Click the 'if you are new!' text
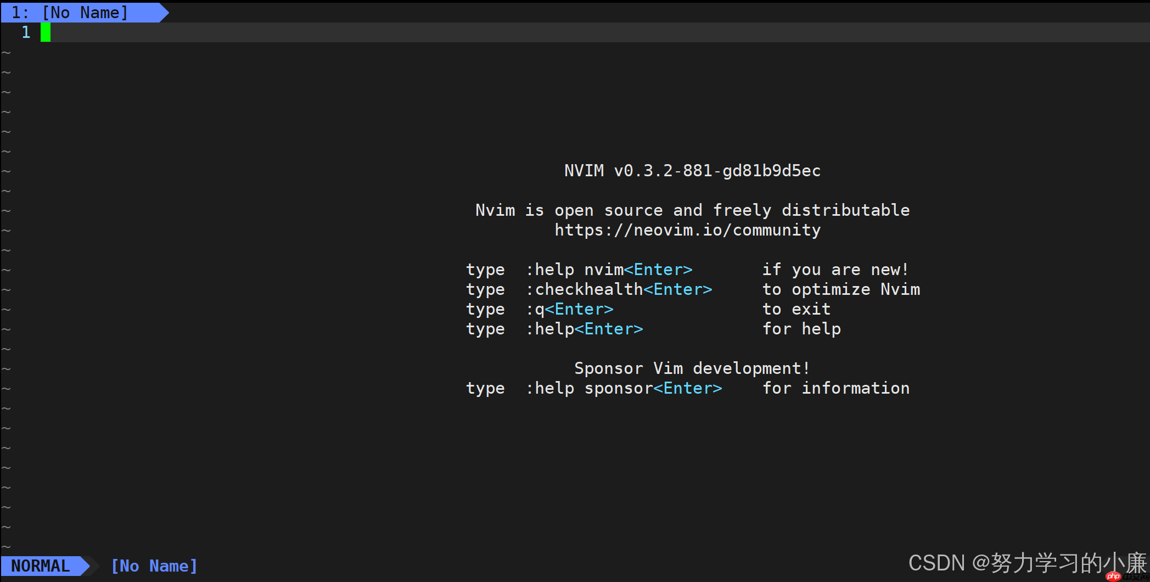Image resolution: width=1150 pixels, height=582 pixels. point(835,270)
